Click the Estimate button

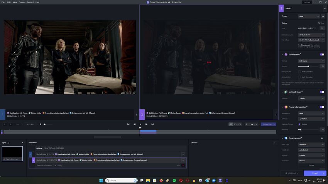click(311, 165)
